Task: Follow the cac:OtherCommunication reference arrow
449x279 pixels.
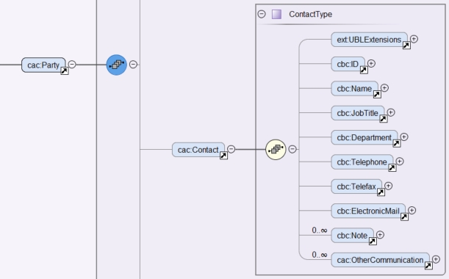Action: [x=428, y=266]
